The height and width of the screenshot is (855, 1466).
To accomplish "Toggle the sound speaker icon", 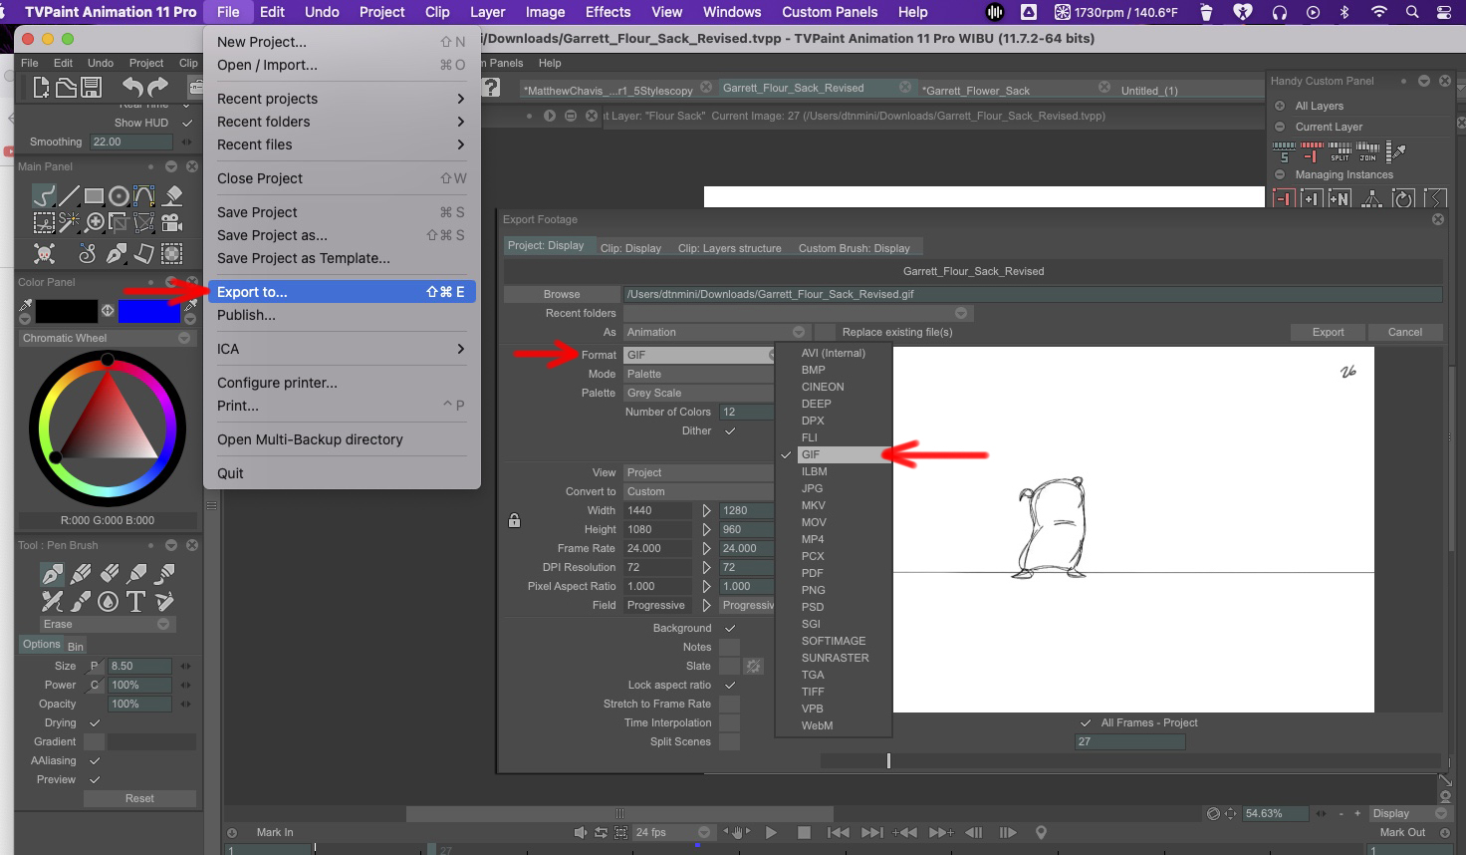I will point(581,832).
